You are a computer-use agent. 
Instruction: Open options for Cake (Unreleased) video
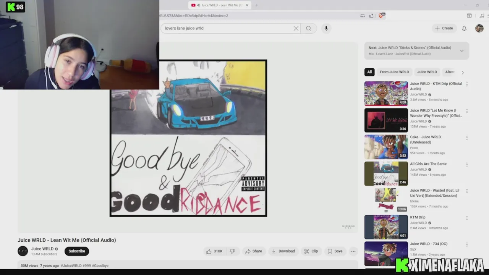[x=466, y=138]
